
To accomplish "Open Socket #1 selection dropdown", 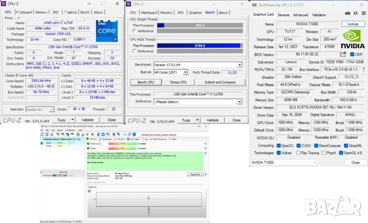I will [51, 110].
